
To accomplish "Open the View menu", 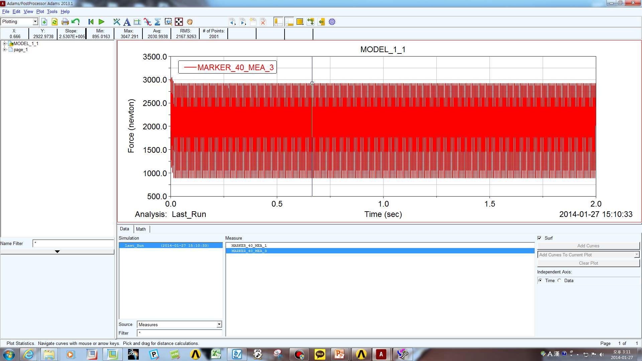I will point(28,11).
